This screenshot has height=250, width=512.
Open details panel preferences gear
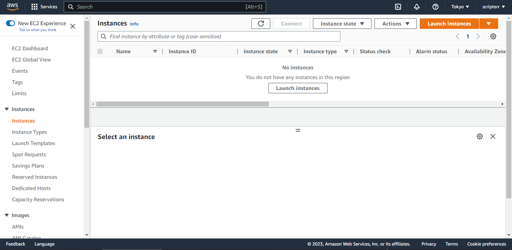pos(480,136)
